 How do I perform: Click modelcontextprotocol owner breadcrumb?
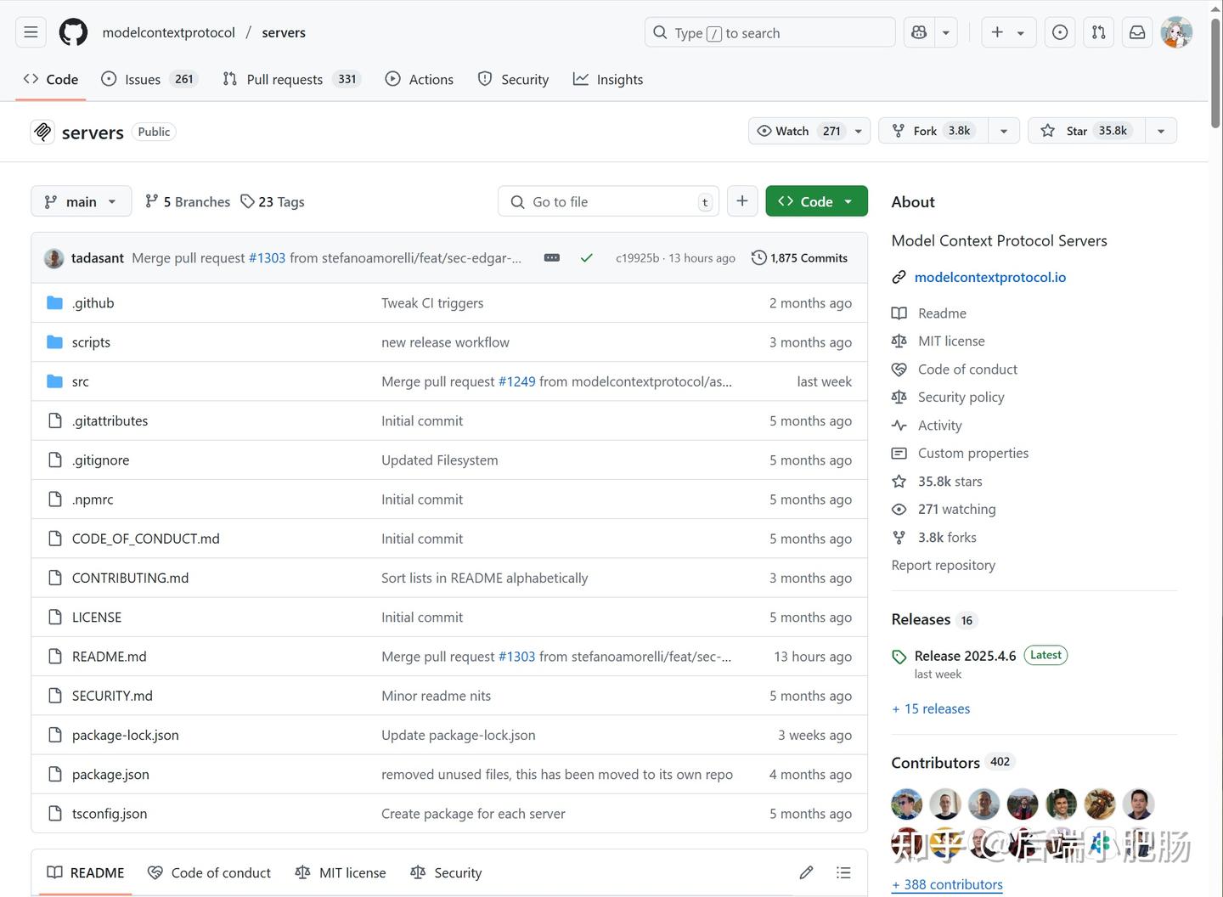tap(169, 32)
